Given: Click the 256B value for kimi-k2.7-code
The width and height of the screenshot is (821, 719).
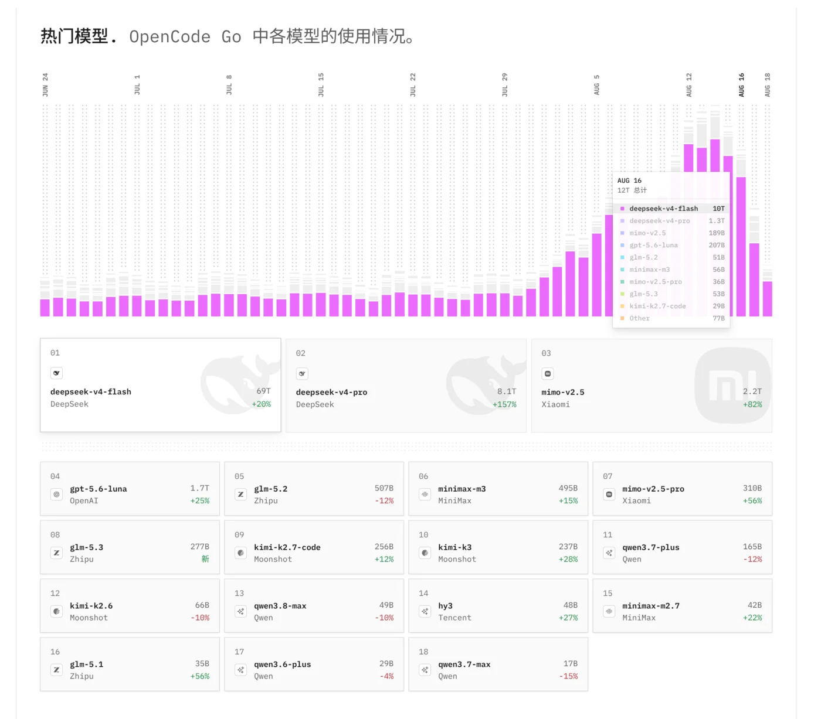Looking at the screenshot, I should coord(384,547).
